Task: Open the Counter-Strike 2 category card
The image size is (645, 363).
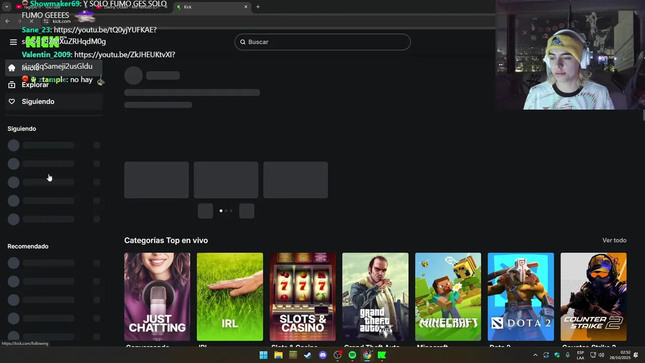Action: (594, 297)
